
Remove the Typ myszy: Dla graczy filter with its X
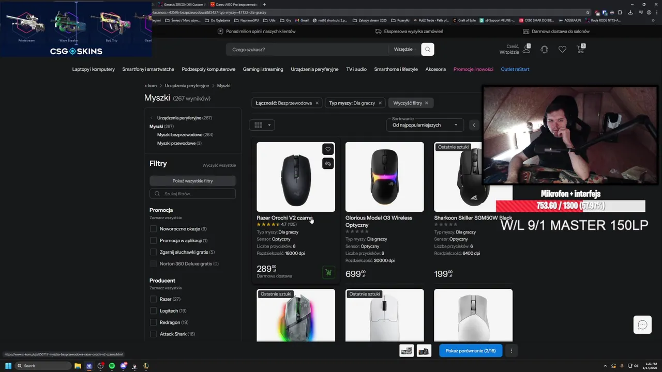[380, 103]
